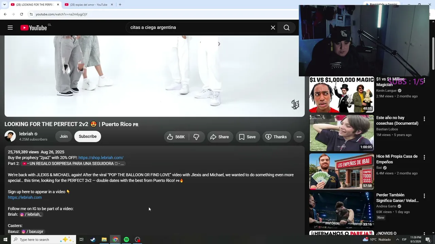Switch ESP keyboard language indicator
Viewport: 435px width, 244px height.
click(404, 240)
